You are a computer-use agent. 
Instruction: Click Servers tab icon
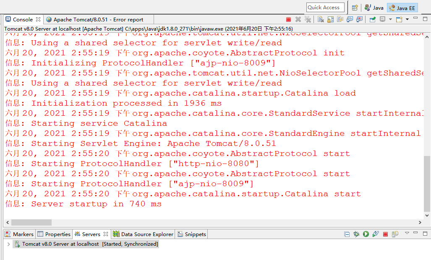tap(78, 234)
